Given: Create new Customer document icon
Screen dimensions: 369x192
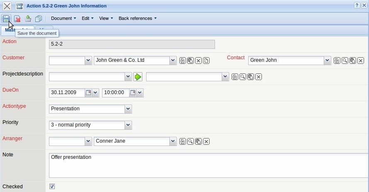Looking at the screenshot, I should [206, 61].
